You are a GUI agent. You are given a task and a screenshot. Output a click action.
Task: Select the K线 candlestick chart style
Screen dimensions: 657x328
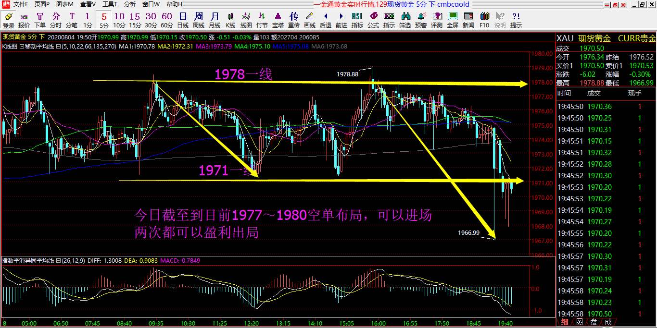point(230,21)
